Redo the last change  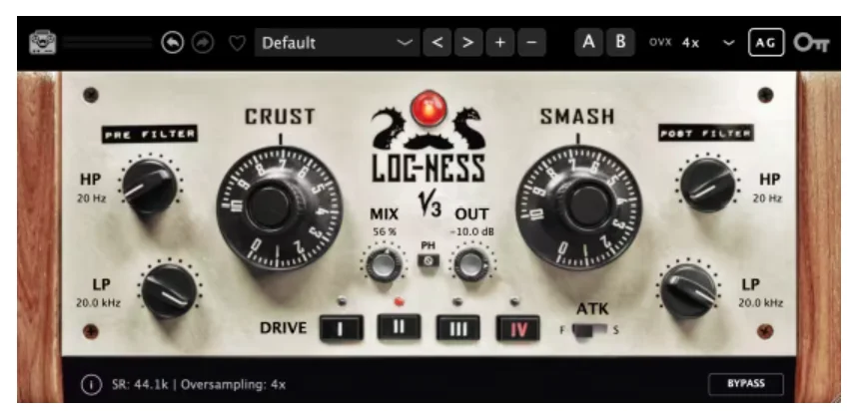click(203, 43)
